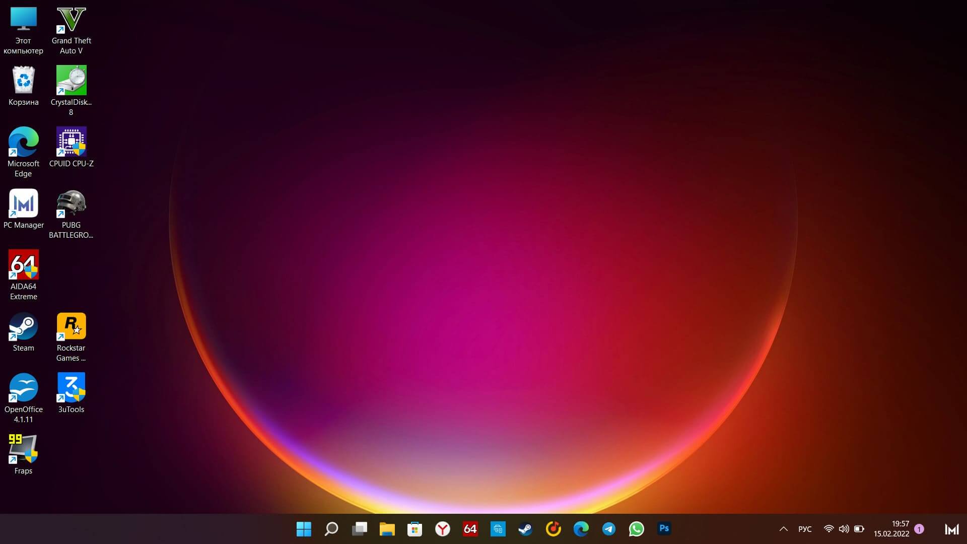Open Grand Theft Auto V desktop shortcut
The height and width of the screenshot is (544, 967).
point(71,21)
